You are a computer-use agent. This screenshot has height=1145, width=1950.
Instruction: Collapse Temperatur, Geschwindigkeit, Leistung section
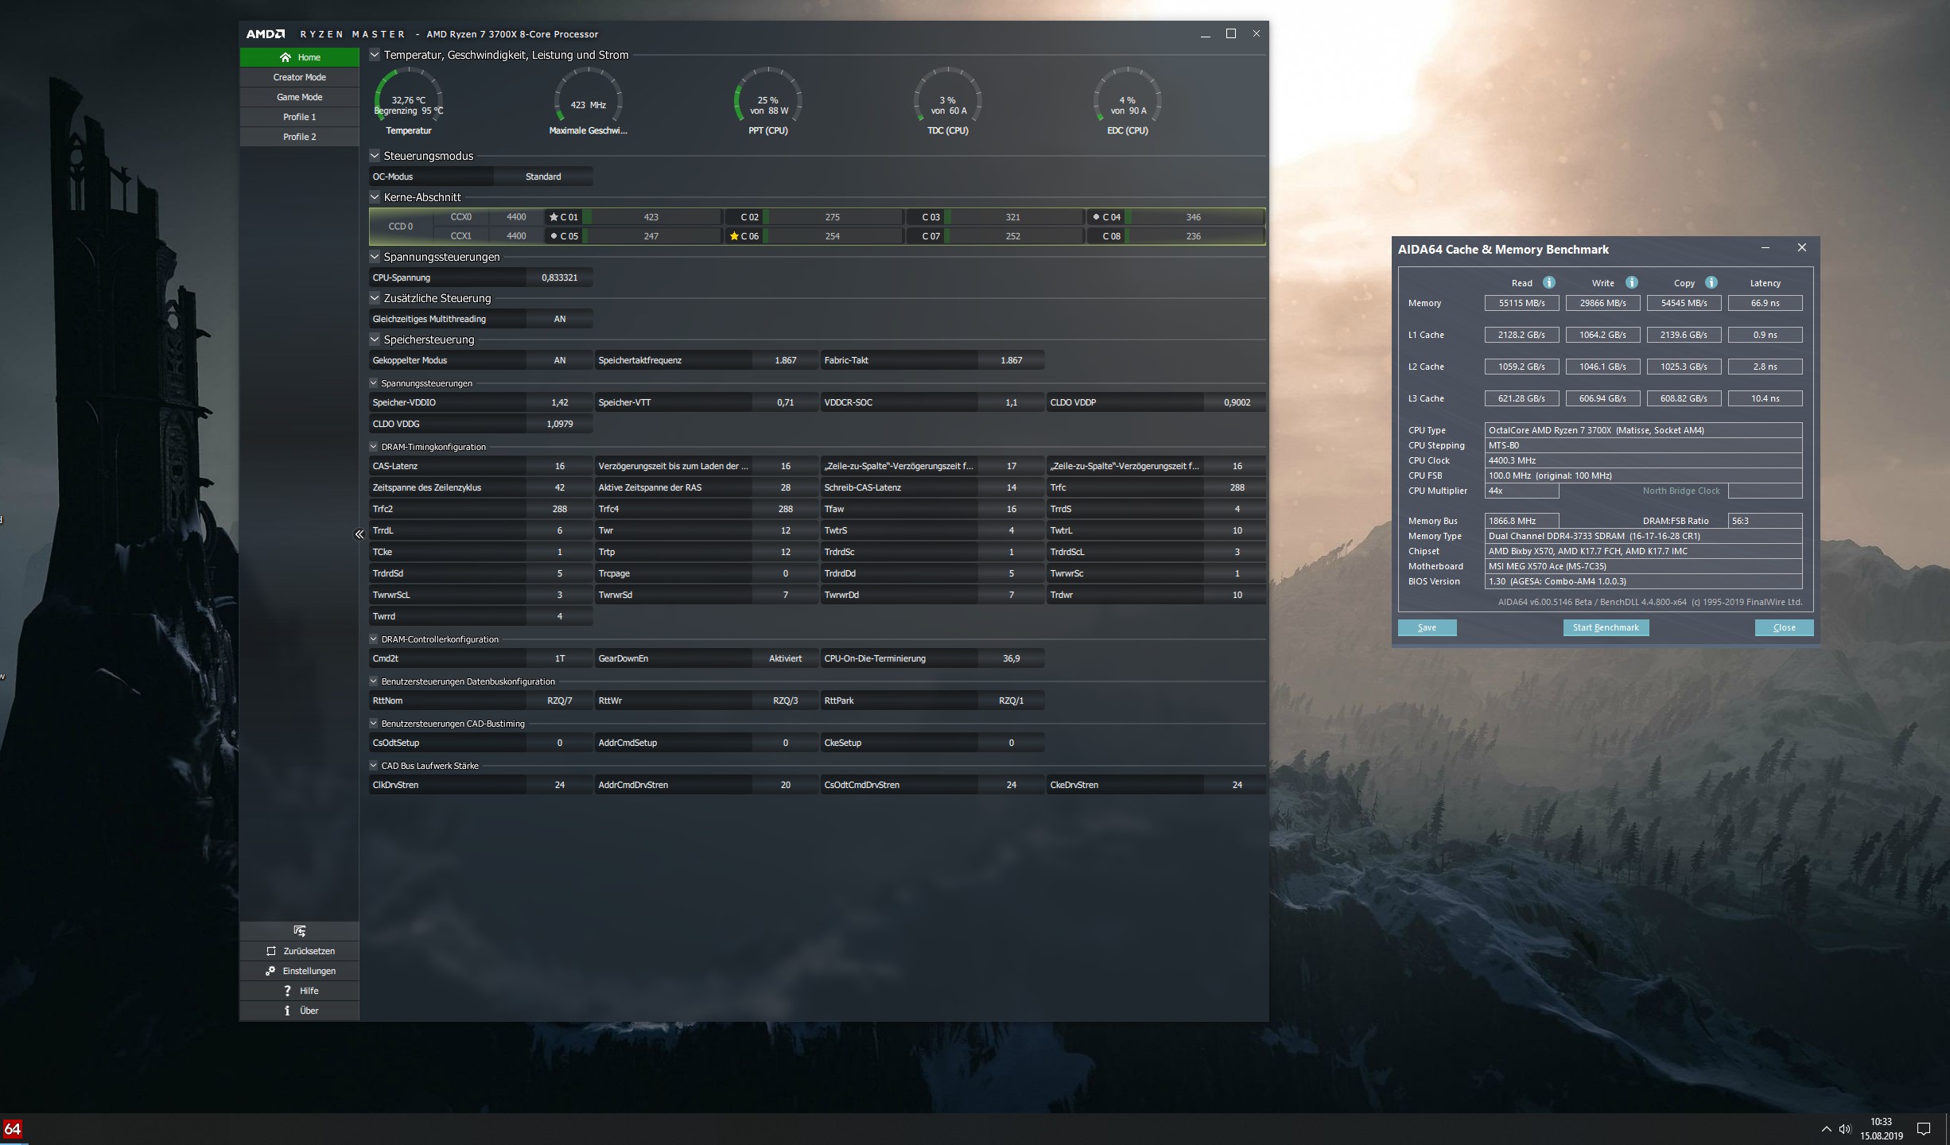[x=375, y=55]
